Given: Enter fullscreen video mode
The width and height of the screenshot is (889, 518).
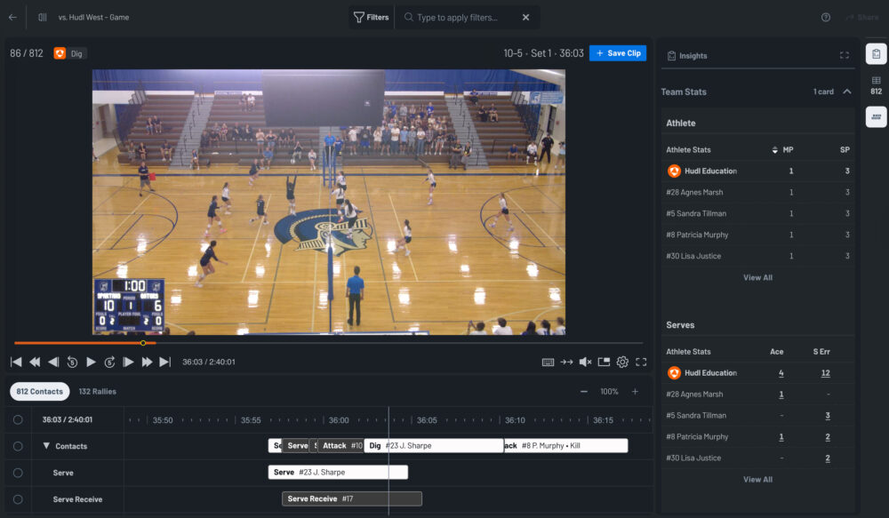Looking at the screenshot, I should (641, 362).
